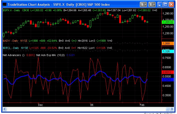Screen dimensions: 177x114
Task: Click the horizontal scrollbar thumb
Action: click(x=168, y=109)
